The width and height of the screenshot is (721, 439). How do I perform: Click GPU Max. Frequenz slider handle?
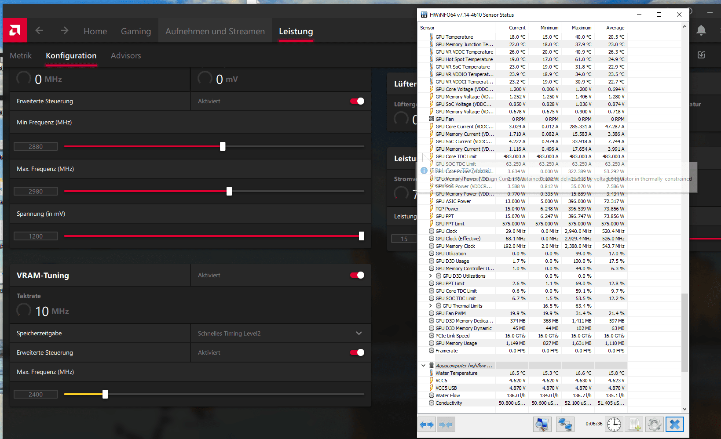click(229, 191)
